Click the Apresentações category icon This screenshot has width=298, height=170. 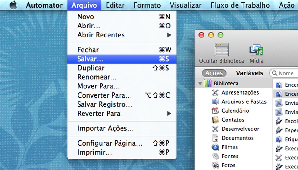(215, 92)
